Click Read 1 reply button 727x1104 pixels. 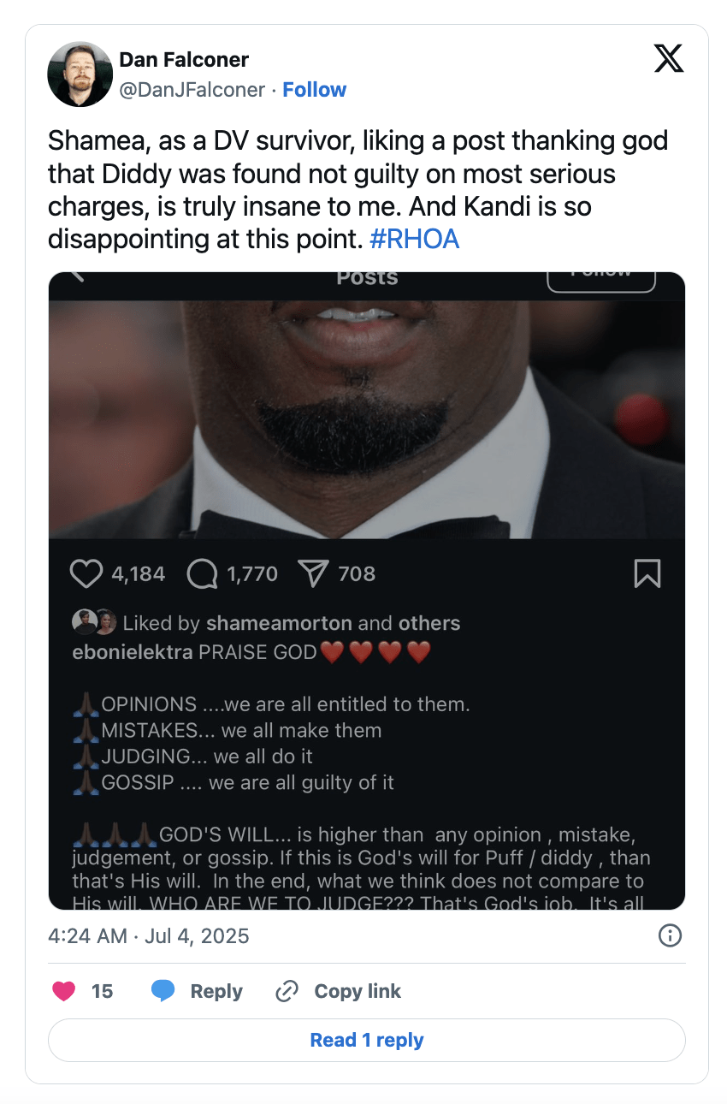367,1040
